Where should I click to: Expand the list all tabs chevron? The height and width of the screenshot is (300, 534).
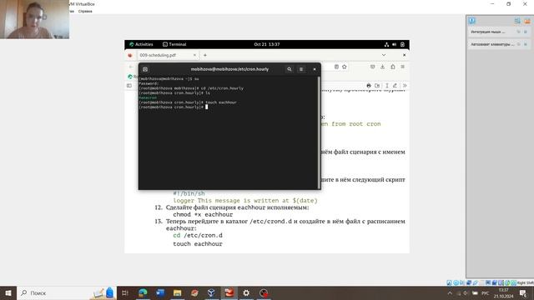[384, 55]
